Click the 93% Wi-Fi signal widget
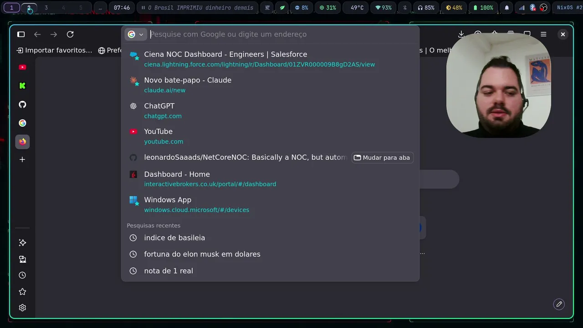The image size is (583, 328). [x=384, y=8]
